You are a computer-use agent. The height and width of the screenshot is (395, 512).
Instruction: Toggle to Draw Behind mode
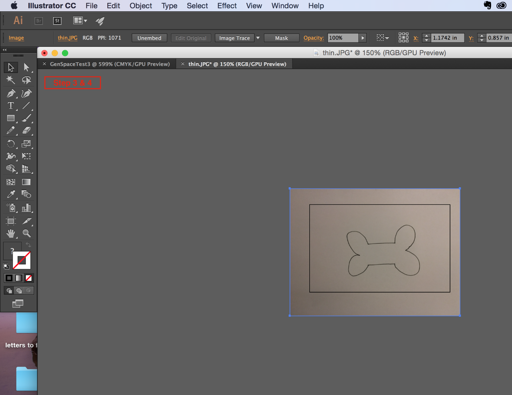(x=18, y=290)
